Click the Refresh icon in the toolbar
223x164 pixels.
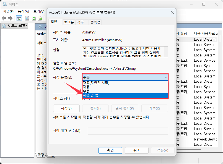tap(34, 18)
